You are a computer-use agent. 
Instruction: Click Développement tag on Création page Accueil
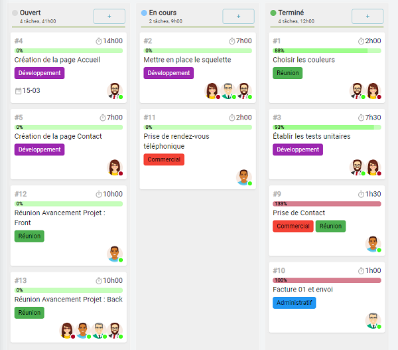(x=39, y=73)
